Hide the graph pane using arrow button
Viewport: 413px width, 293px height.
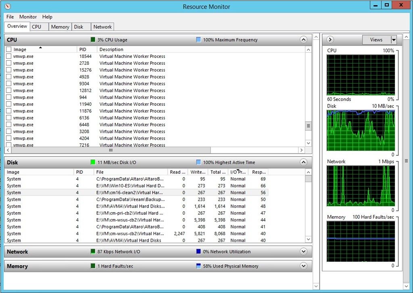[330, 40]
